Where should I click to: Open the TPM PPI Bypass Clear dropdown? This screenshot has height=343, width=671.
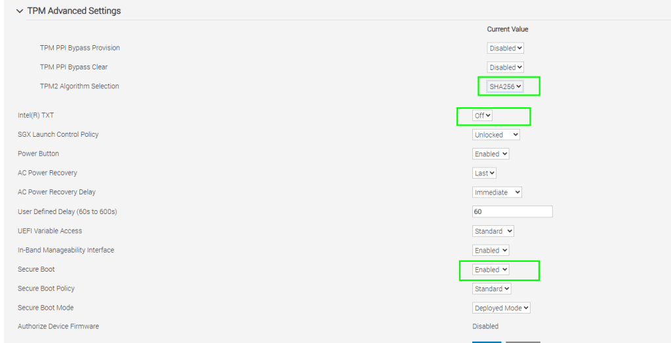tap(506, 67)
